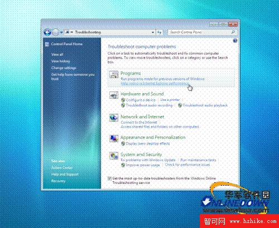Open Improve power usage troubleshooter
This screenshot has height=228, width=279.
coord(143,165)
